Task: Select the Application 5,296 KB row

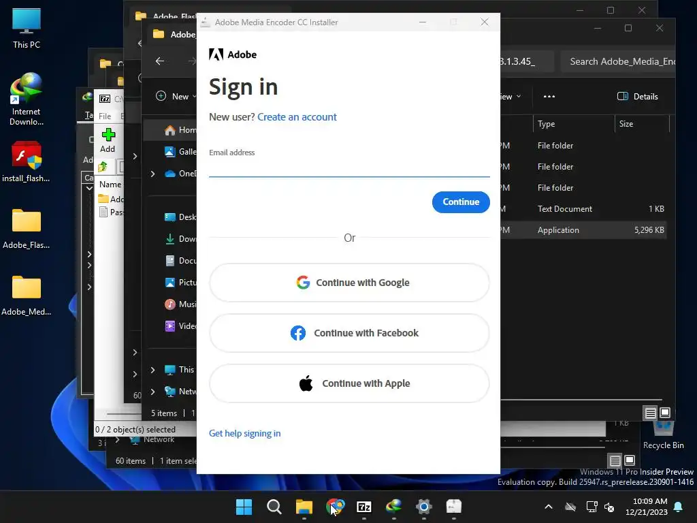Action: pyautogui.click(x=583, y=230)
